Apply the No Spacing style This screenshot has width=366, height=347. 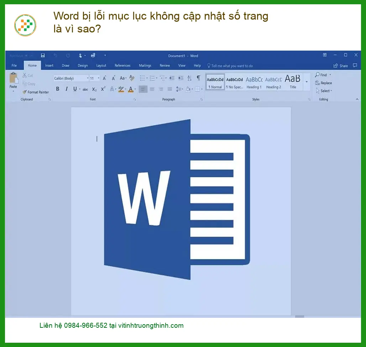(234, 82)
